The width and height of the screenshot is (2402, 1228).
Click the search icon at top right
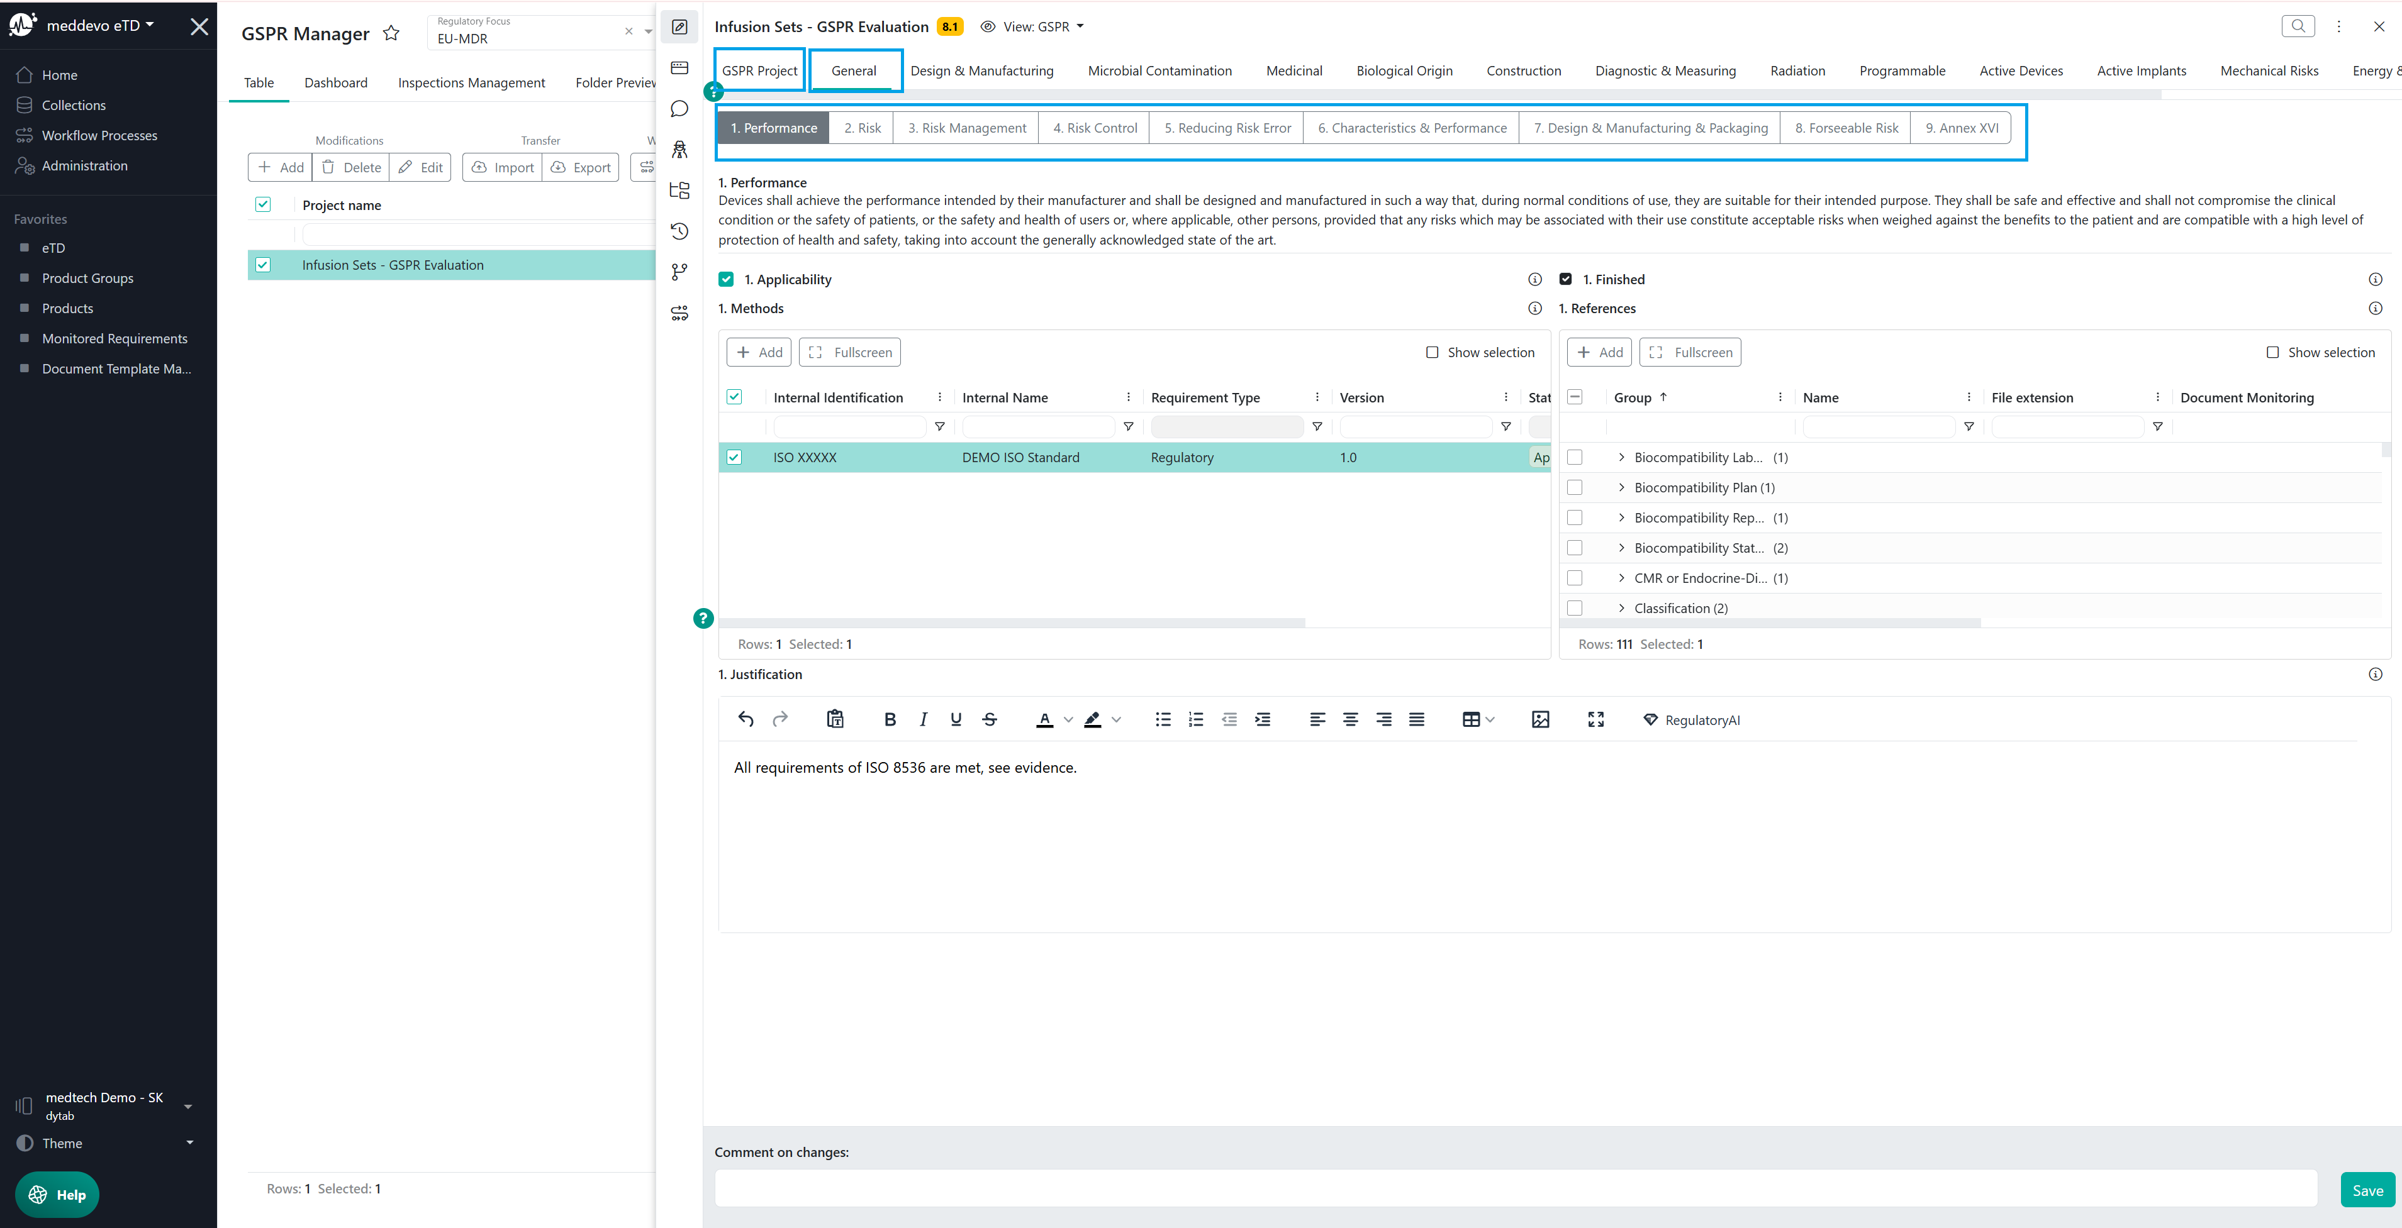coord(2298,26)
